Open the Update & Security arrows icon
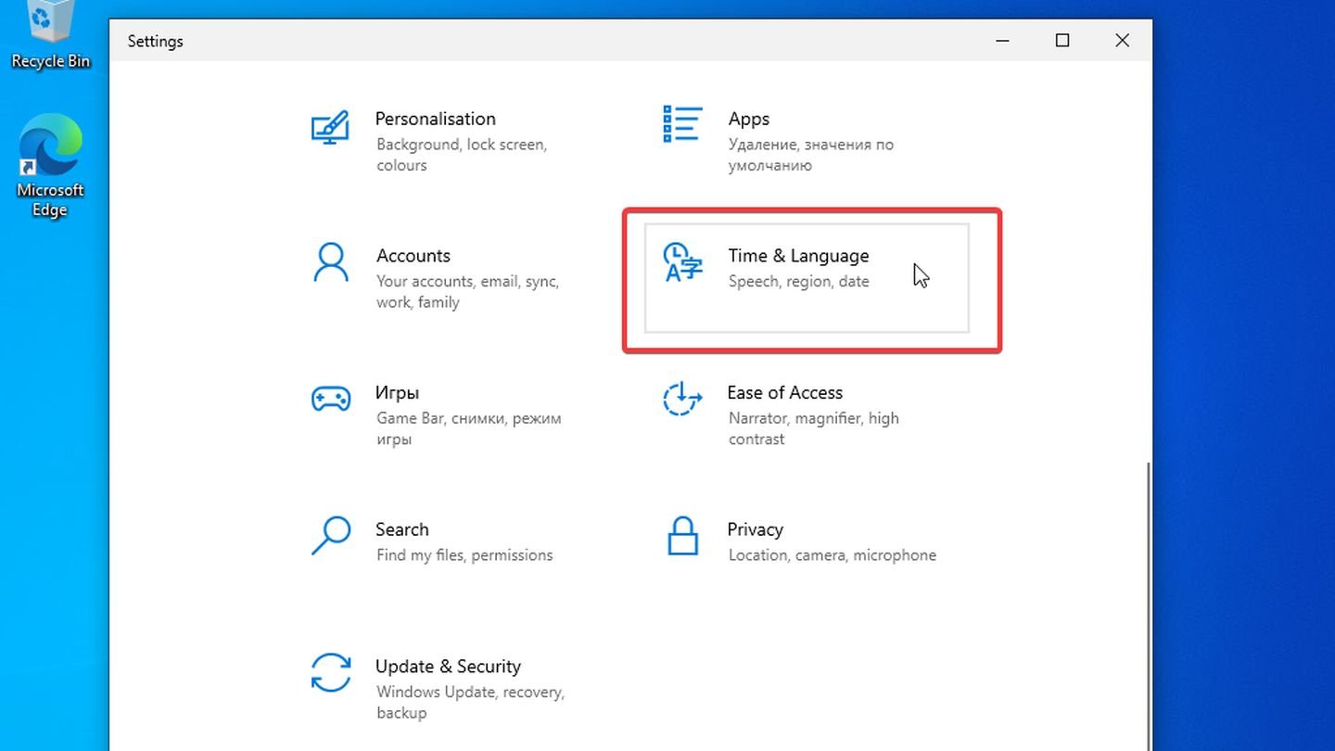1335x751 pixels. [331, 672]
